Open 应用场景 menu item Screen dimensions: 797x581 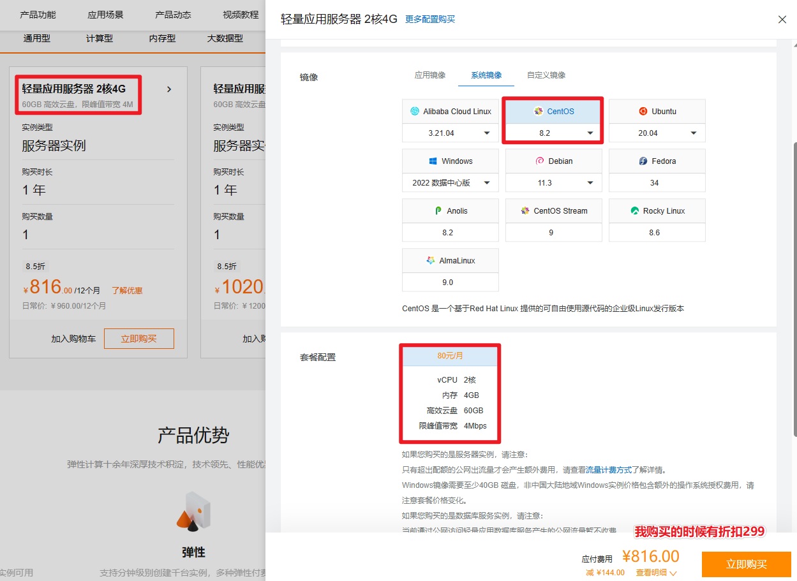coord(105,15)
